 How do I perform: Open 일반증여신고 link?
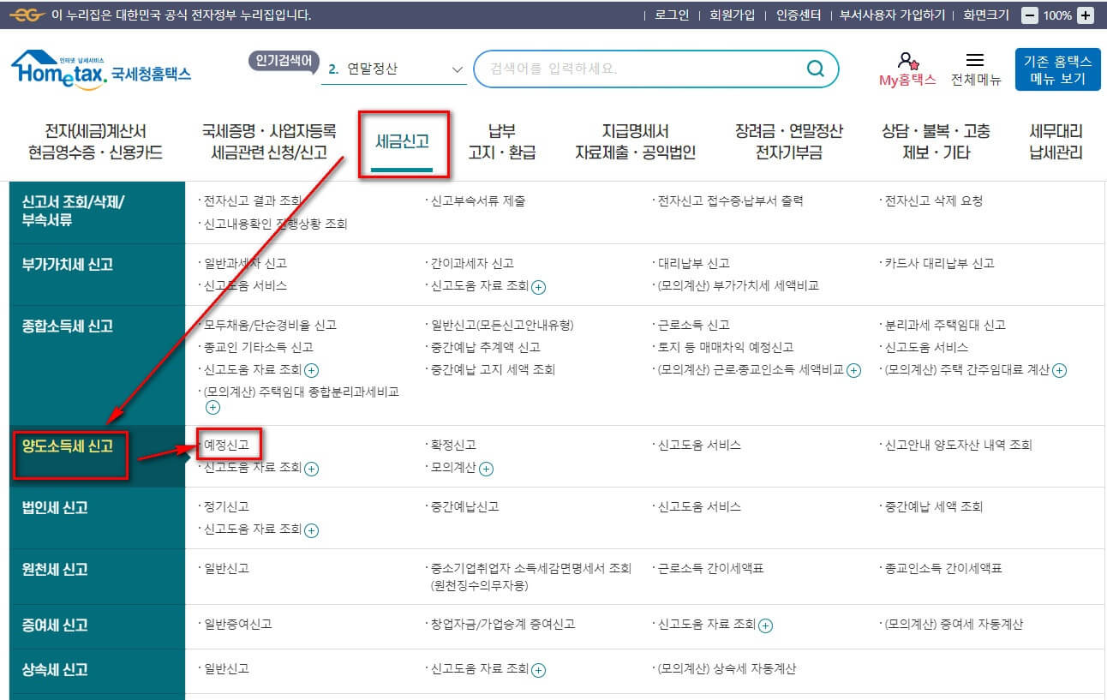click(x=238, y=625)
